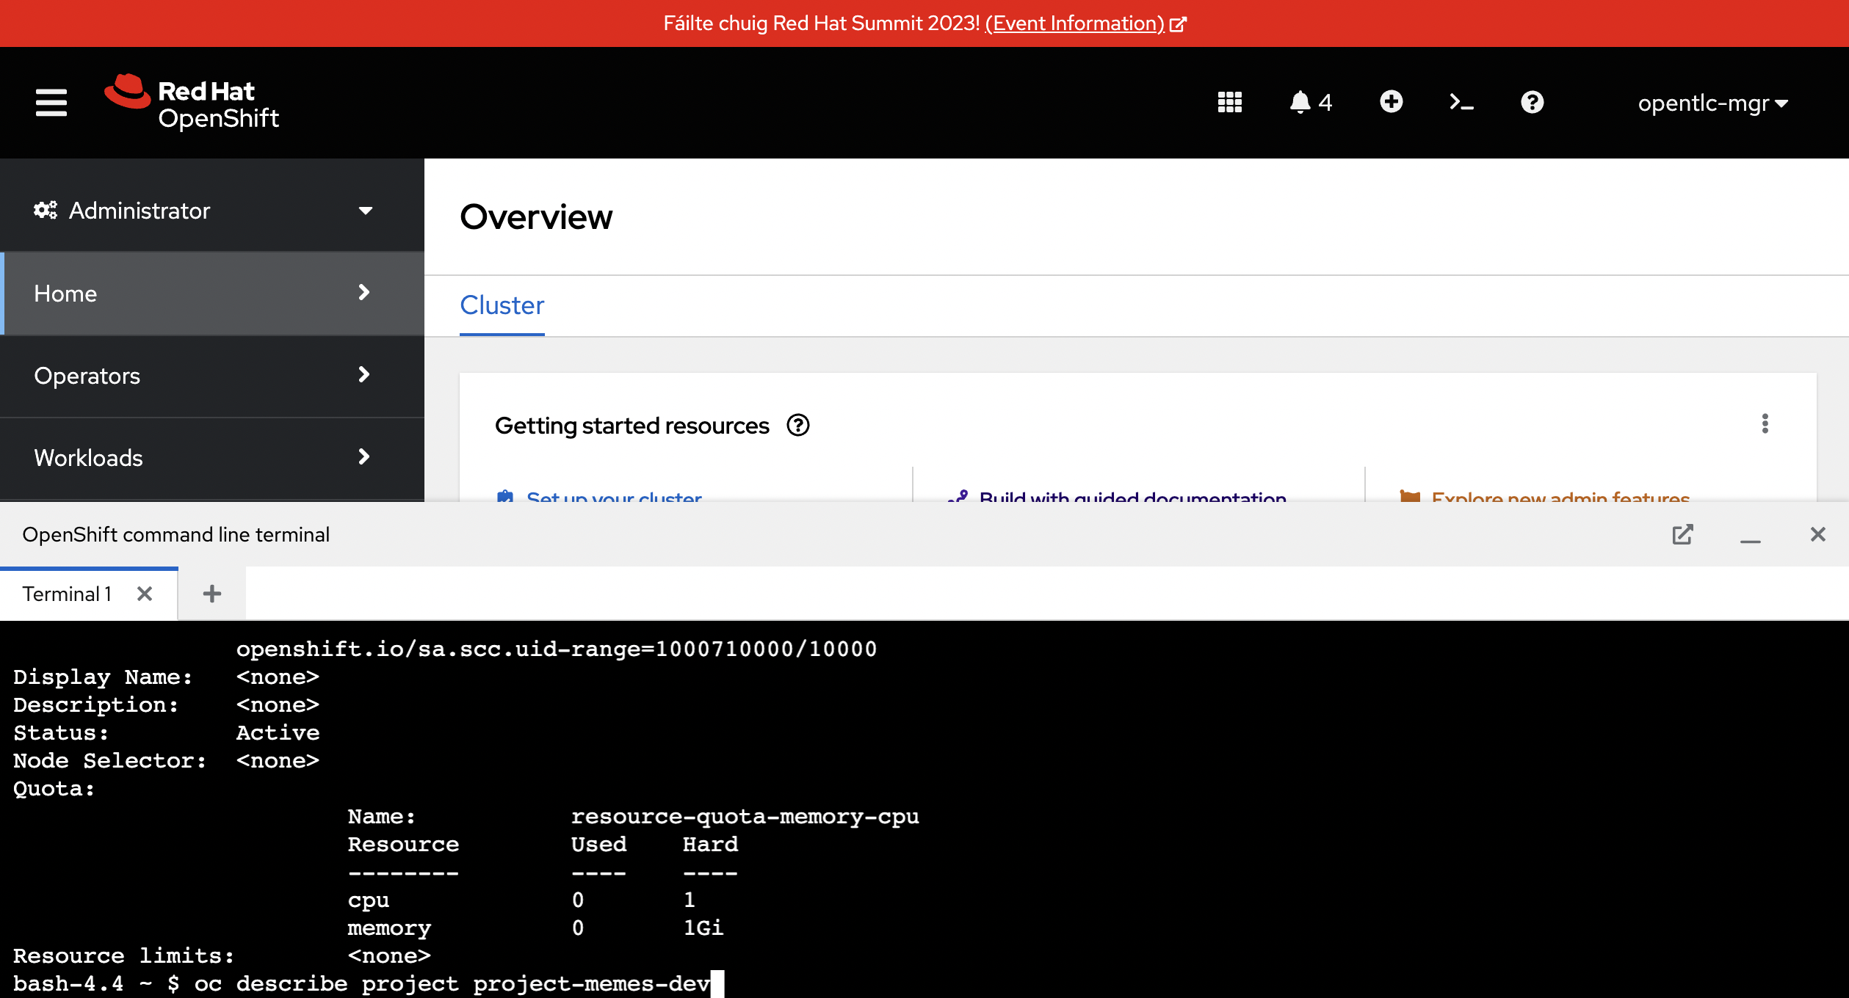
Task: Add a new terminal tab
Action: (212, 594)
